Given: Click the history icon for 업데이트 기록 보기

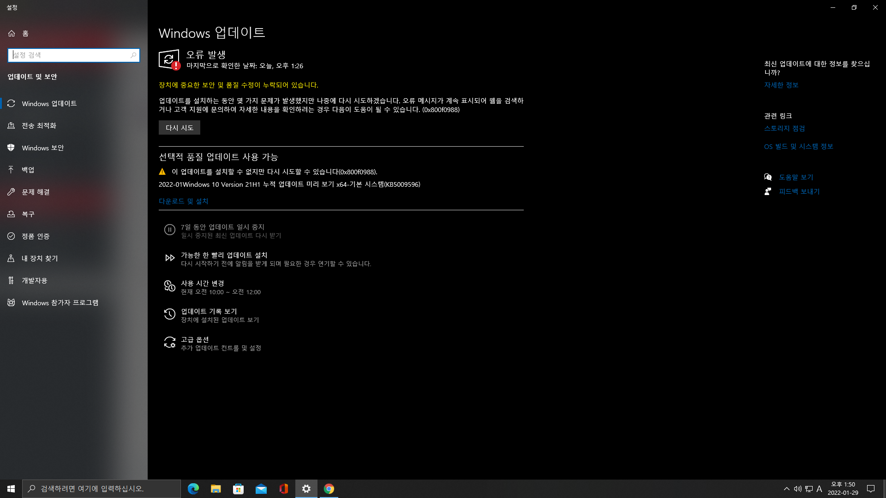Looking at the screenshot, I should [x=170, y=314].
